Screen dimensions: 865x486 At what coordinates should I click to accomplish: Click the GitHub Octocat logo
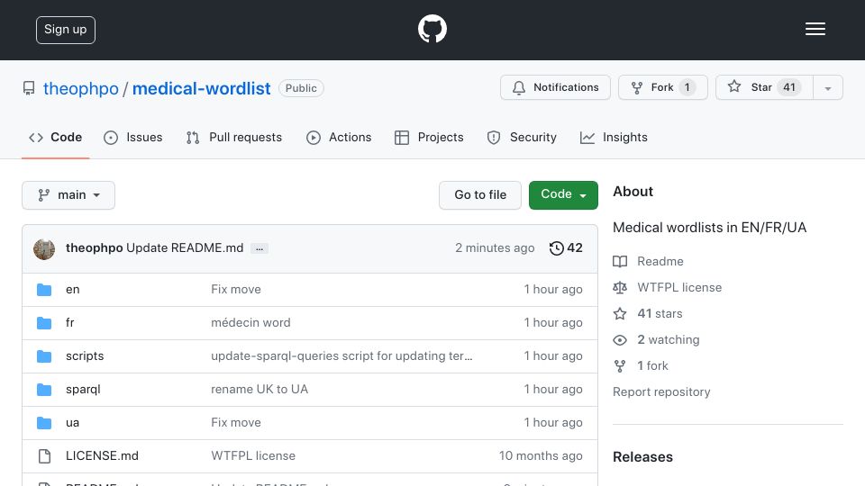pyautogui.click(x=432, y=29)
